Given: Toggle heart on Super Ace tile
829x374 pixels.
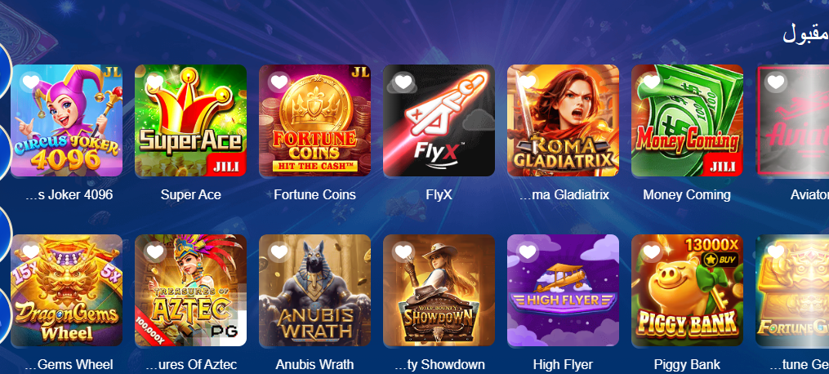Looking at the screenshot, I should point(155,82).
